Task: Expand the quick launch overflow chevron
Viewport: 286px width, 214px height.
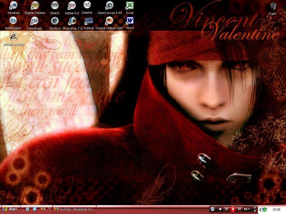Action: pos(49,208)
